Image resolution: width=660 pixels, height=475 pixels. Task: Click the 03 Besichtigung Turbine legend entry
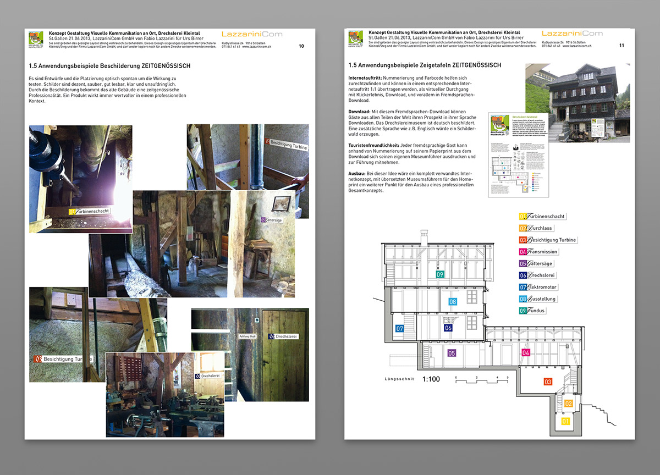[548, 240]
